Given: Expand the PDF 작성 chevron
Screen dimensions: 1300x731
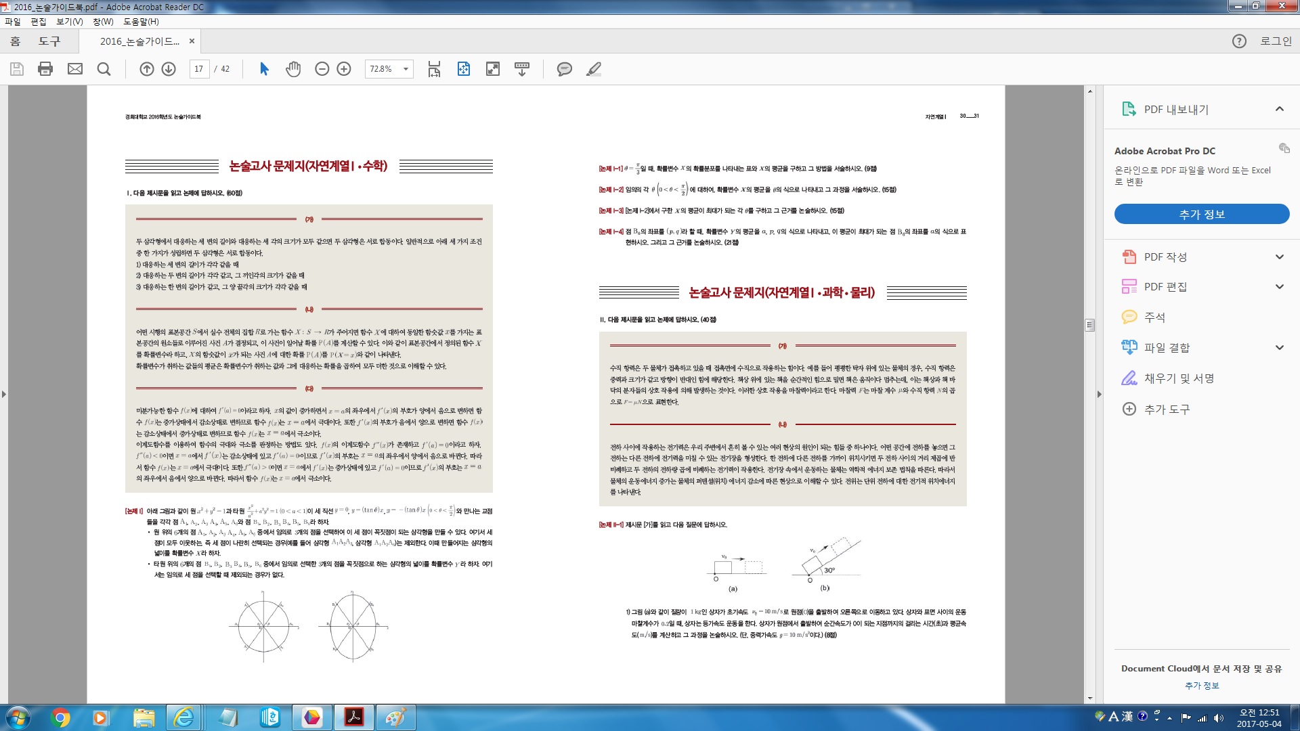Looking at the screenshot, I should (x=1280, y=257).
